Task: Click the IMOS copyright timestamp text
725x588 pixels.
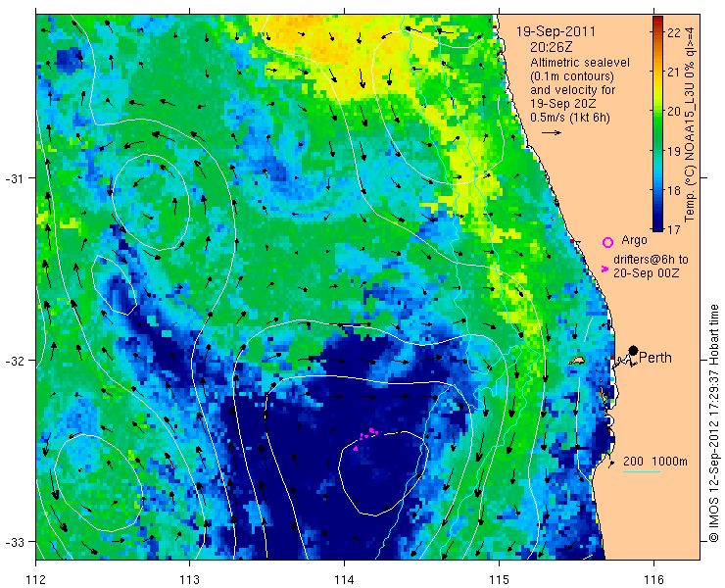Action: [x=713, y=422]
